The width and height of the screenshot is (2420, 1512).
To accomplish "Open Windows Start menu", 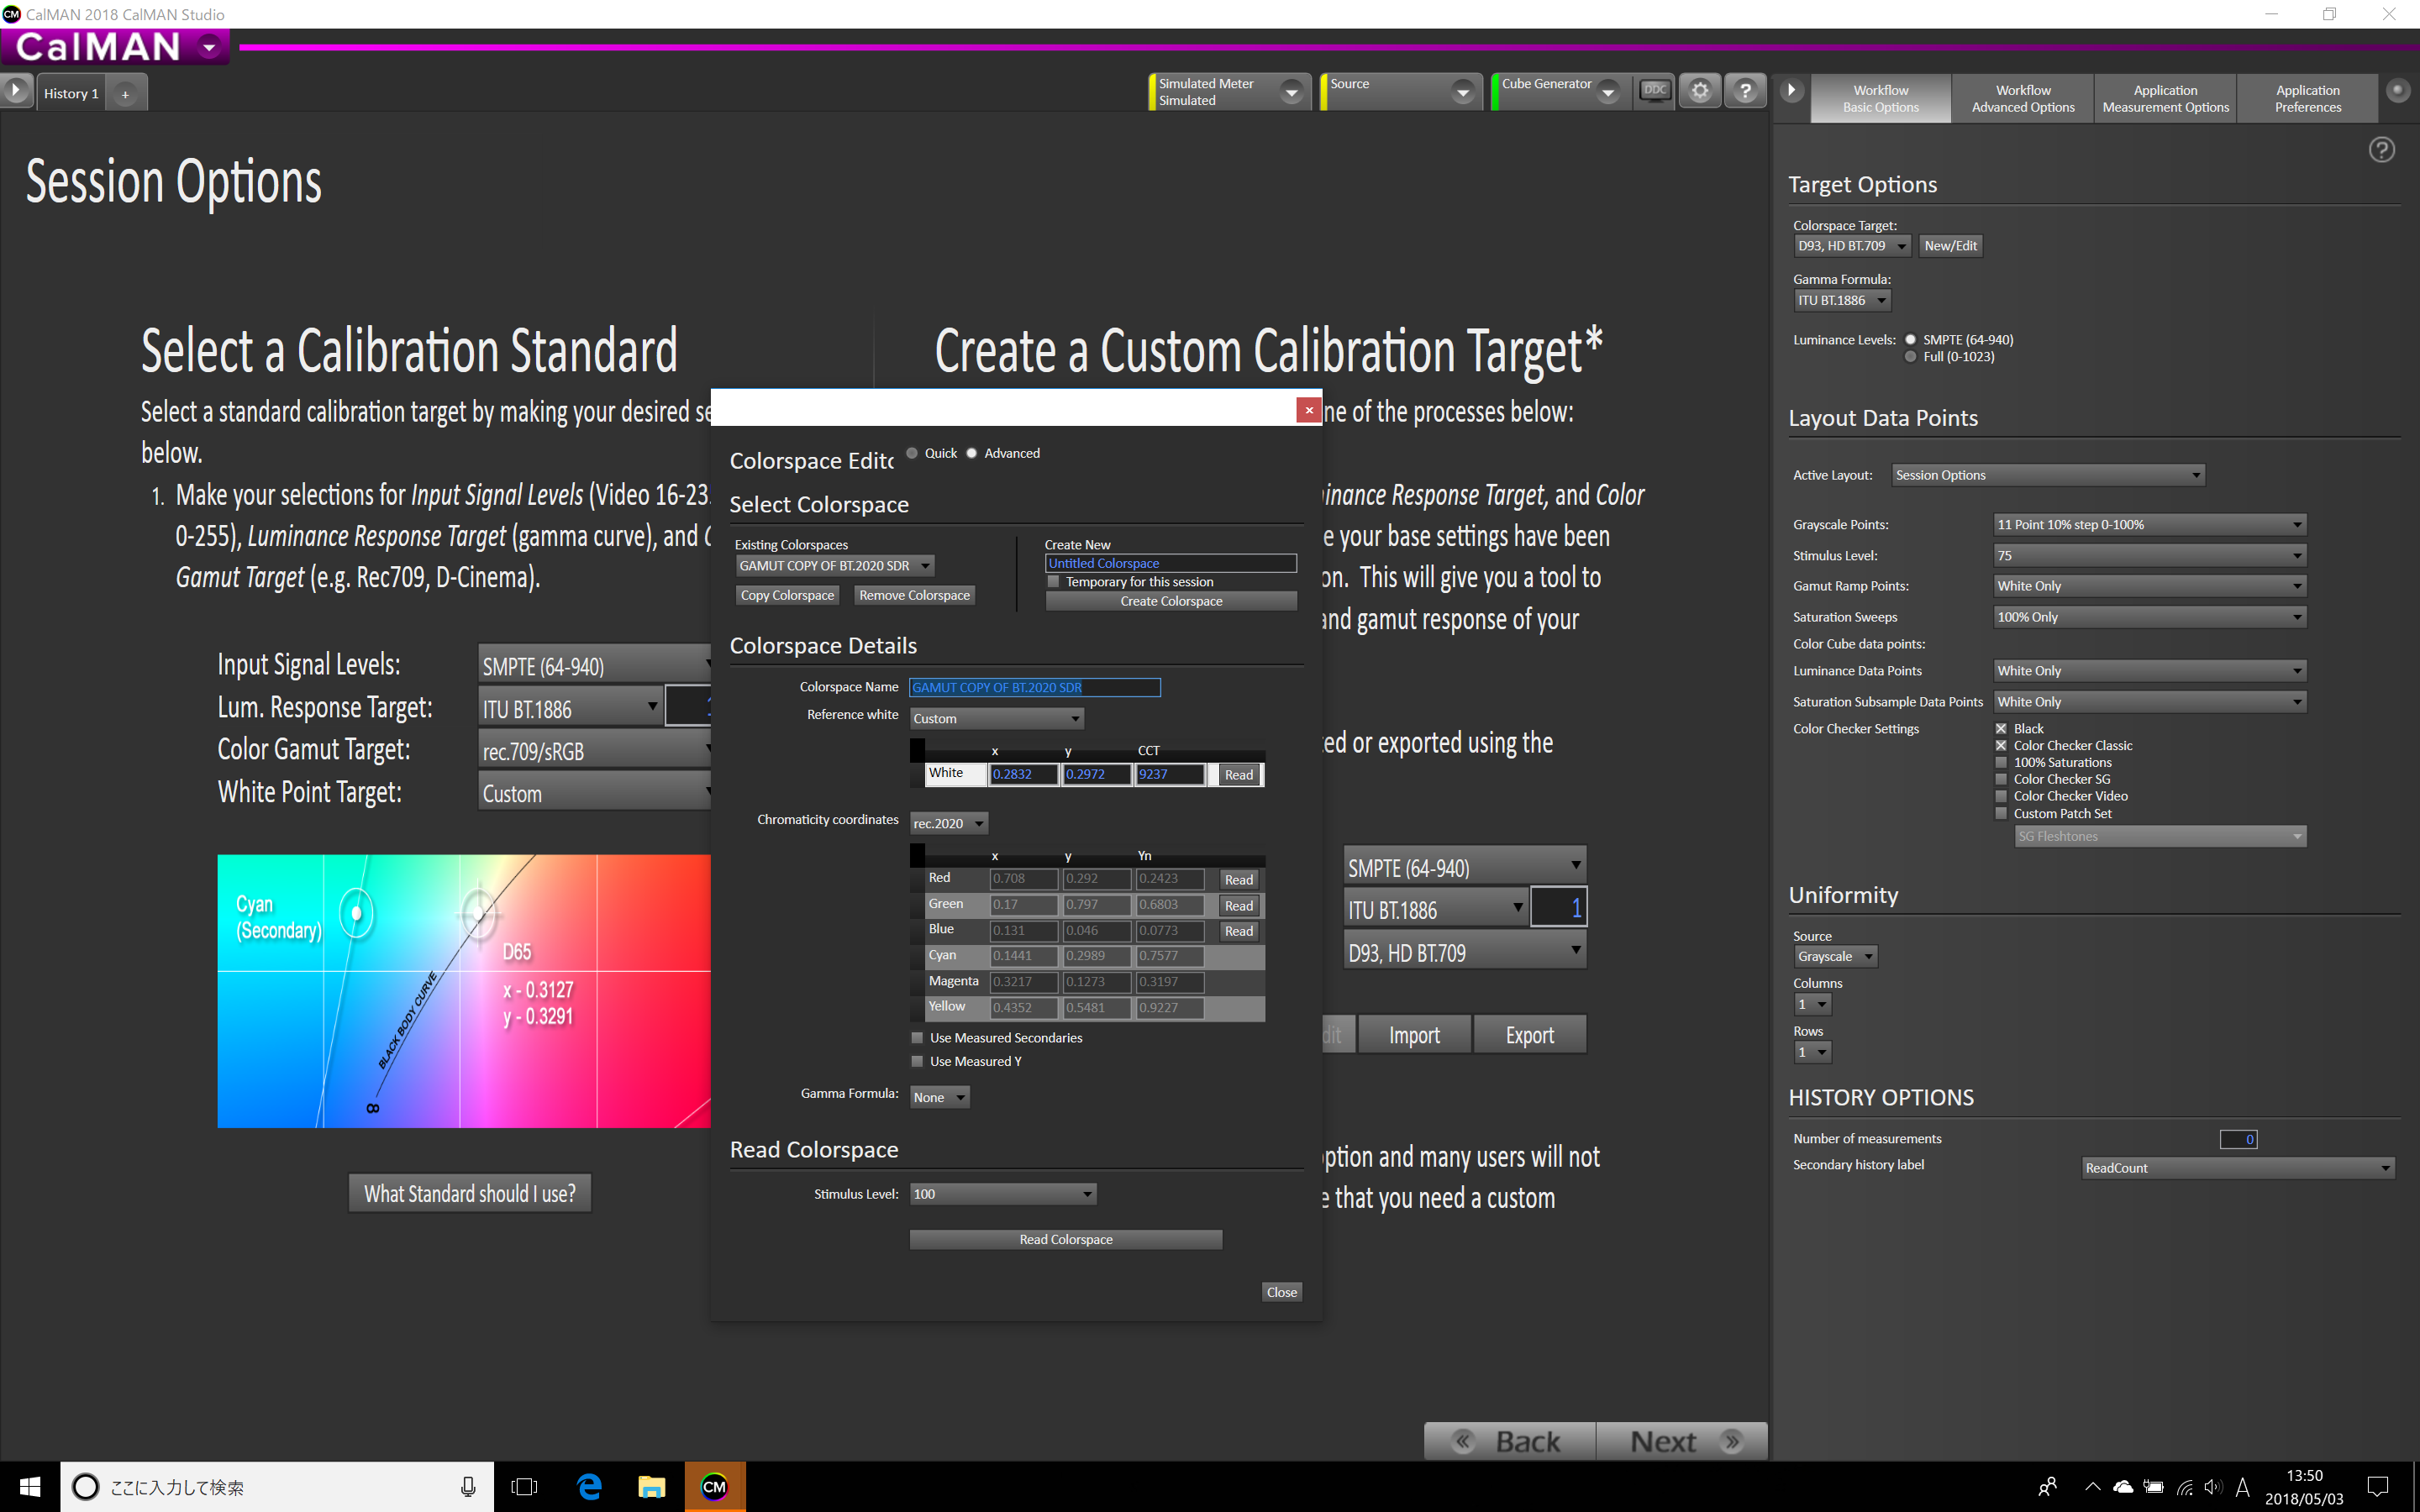I will 30,1486.
